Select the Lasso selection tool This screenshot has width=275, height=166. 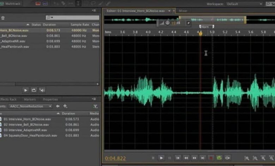coord(93,4)
